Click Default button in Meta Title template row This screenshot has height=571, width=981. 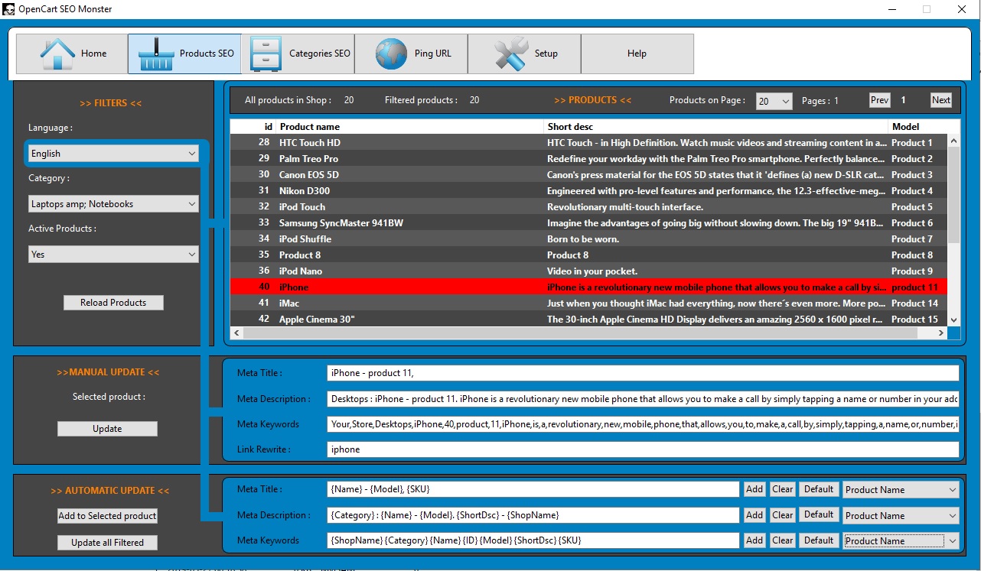(819, 489)
